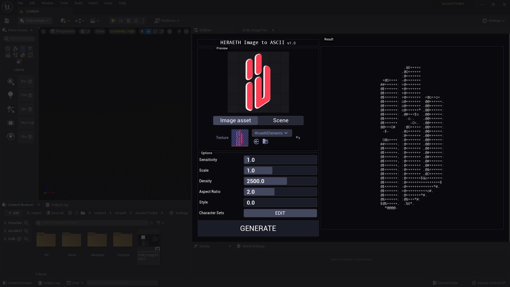The height and width of the screenshot is (287, 510).
Task: Open the Blueprints toolbar dropdown
Action: (x=79, y=21)
